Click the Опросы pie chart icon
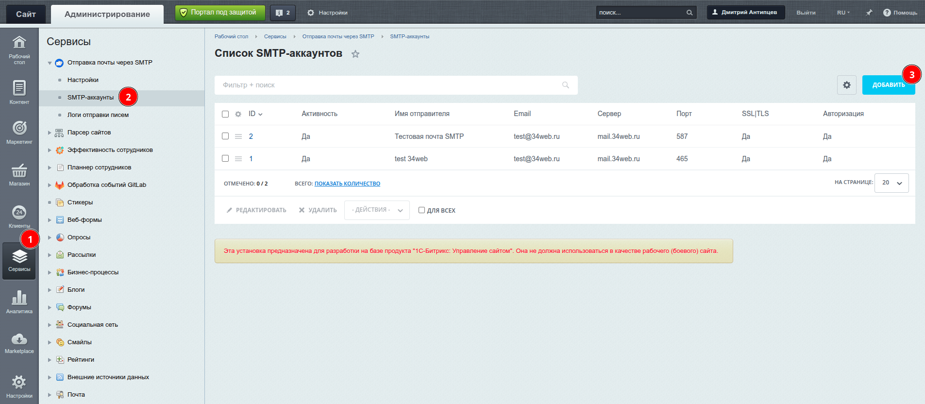This screenshot has height=404, width=925. 60,237
